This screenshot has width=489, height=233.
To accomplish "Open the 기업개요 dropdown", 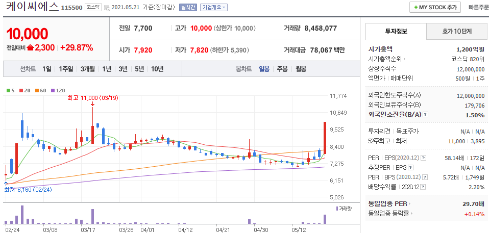I will (214, 7).
